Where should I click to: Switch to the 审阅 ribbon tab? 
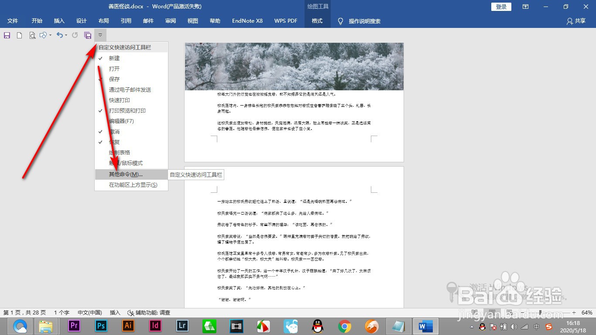(x=171, y=21)
